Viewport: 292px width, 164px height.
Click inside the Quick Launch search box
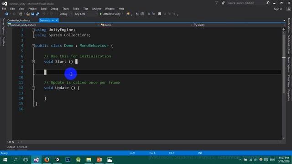(x=246, y=3)
